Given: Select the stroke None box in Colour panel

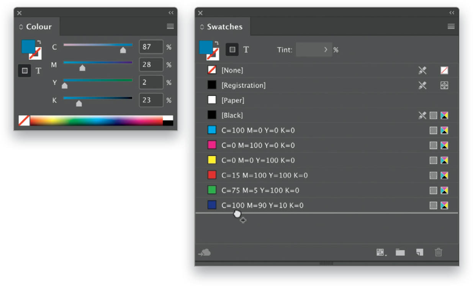Looking at the screenshot, I should 35,53.
